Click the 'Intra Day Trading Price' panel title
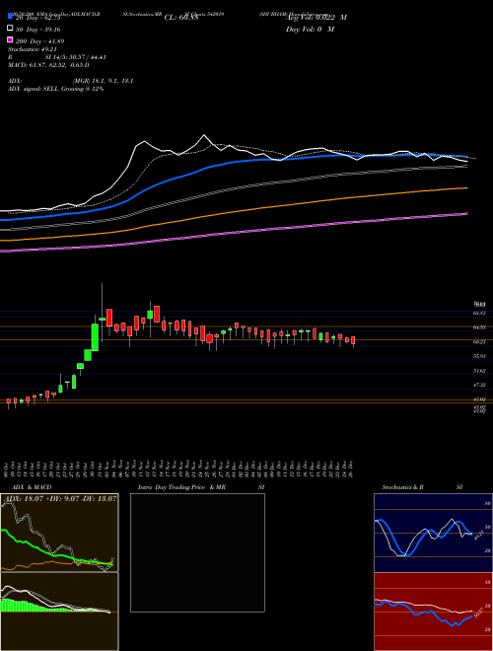 pos(172,487)
